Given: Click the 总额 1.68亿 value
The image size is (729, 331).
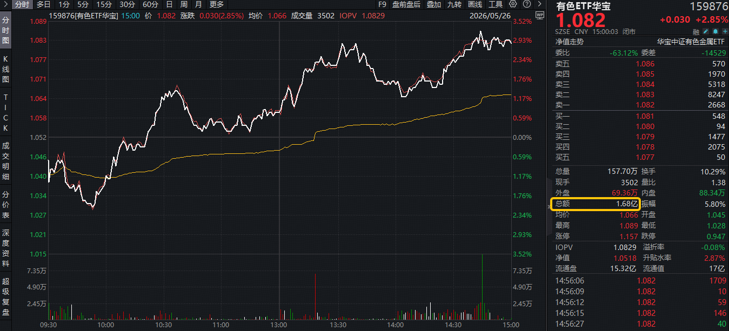Looking at the screenshot, I should [627, 204].
